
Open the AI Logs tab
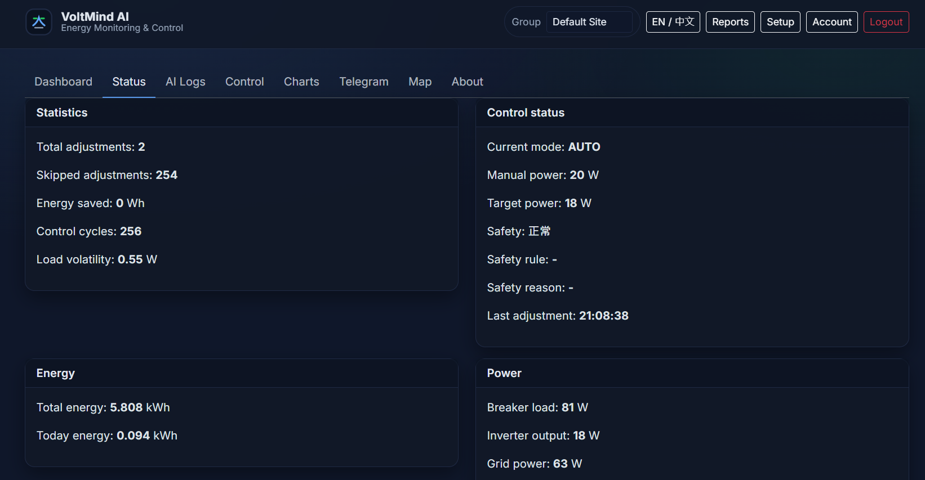pyautogui.click(x=185, y=82)
